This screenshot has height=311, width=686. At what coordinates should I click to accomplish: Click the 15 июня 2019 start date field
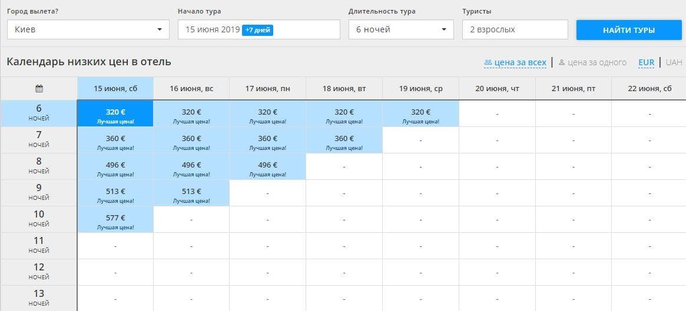[x=259, y=29]
